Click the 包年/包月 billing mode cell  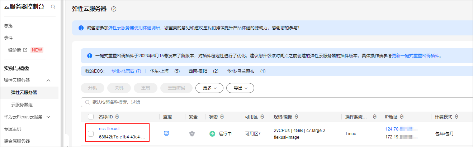444,134
